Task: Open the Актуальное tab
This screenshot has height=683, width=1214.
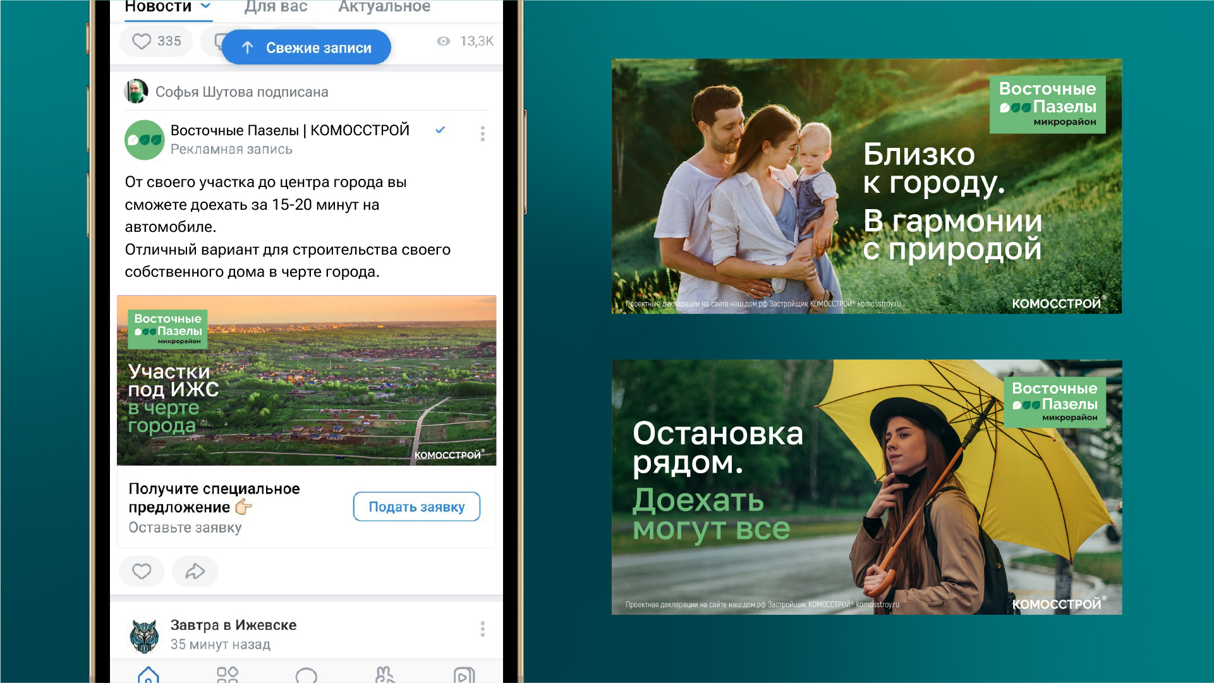Action: 384,7
